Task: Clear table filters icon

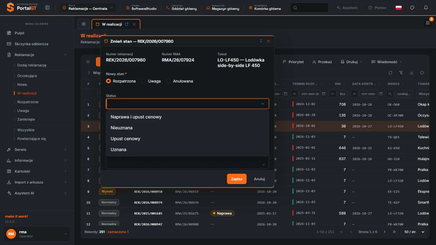Action: point(401,73)
